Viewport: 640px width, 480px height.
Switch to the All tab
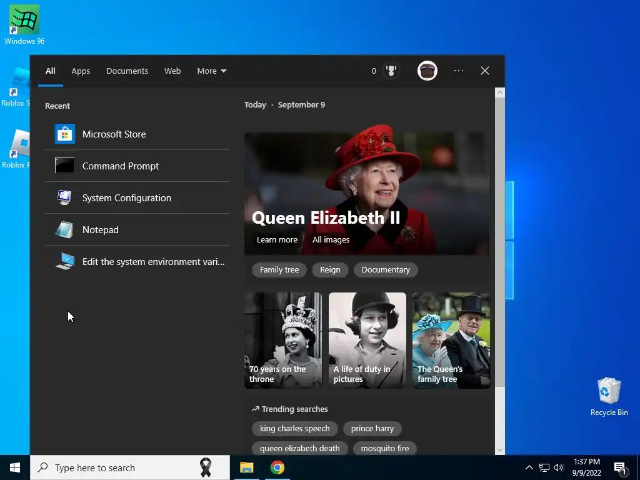pos(51,71)
